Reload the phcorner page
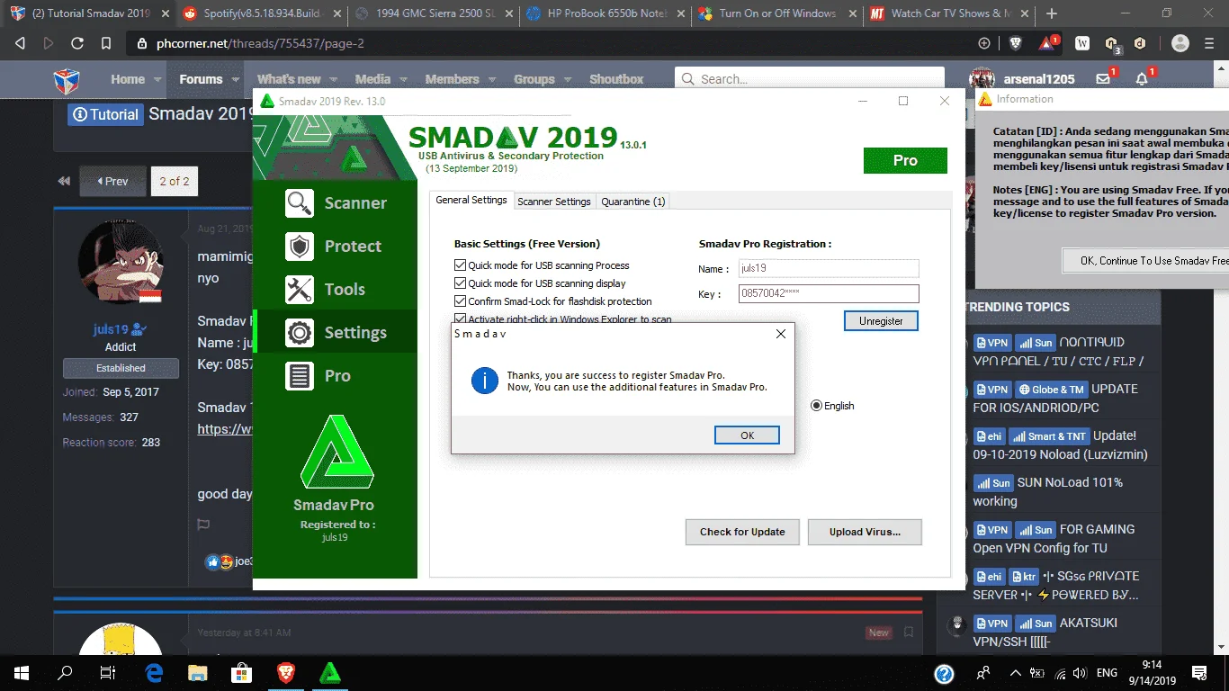1229x691 pixels. pos(77,43)
